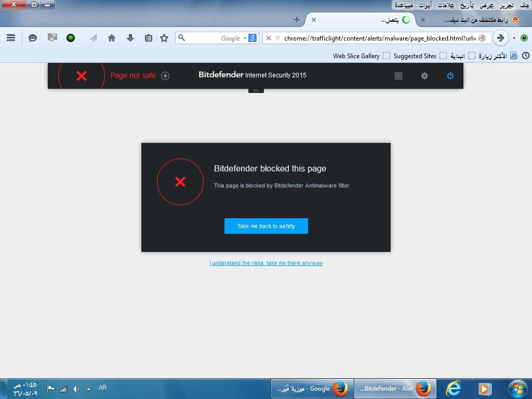Close the رابط مكتشف tab

tap(423, 20)
